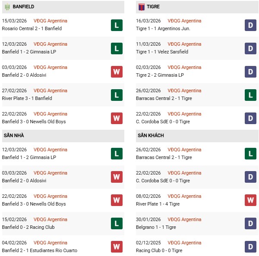
Task: Open the VĐQG Argentina link dated 16/03/2026
Action: [x=185, y=21]
